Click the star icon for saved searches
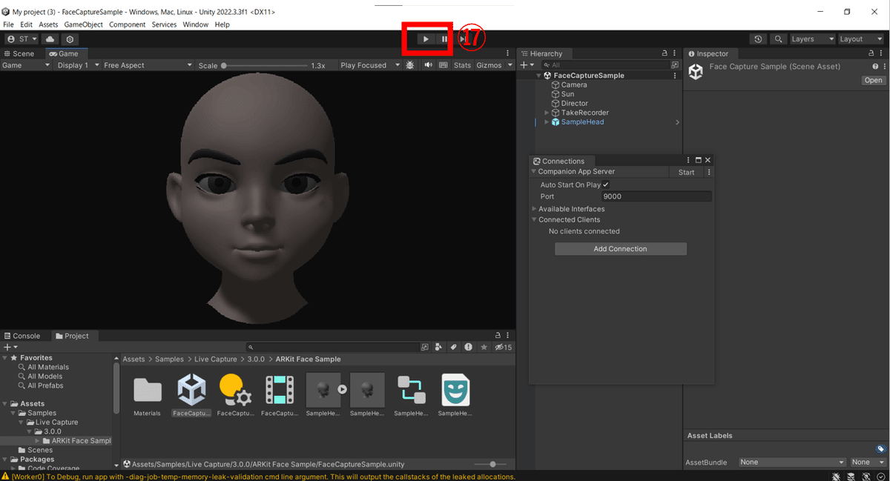 coord(484,347)
